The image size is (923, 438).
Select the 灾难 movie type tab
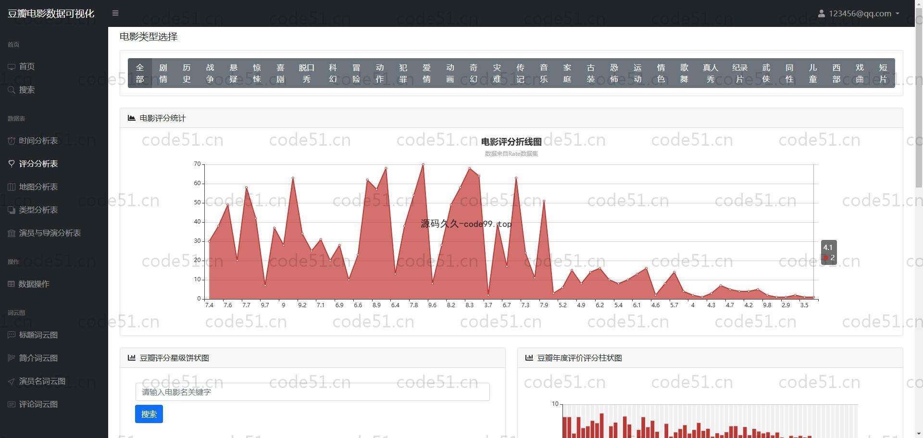point(497,73)
